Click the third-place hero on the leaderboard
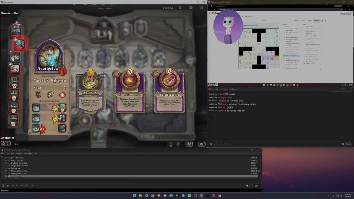The height and width of the screenshot is (199, 354). click(x=15, y=57)
